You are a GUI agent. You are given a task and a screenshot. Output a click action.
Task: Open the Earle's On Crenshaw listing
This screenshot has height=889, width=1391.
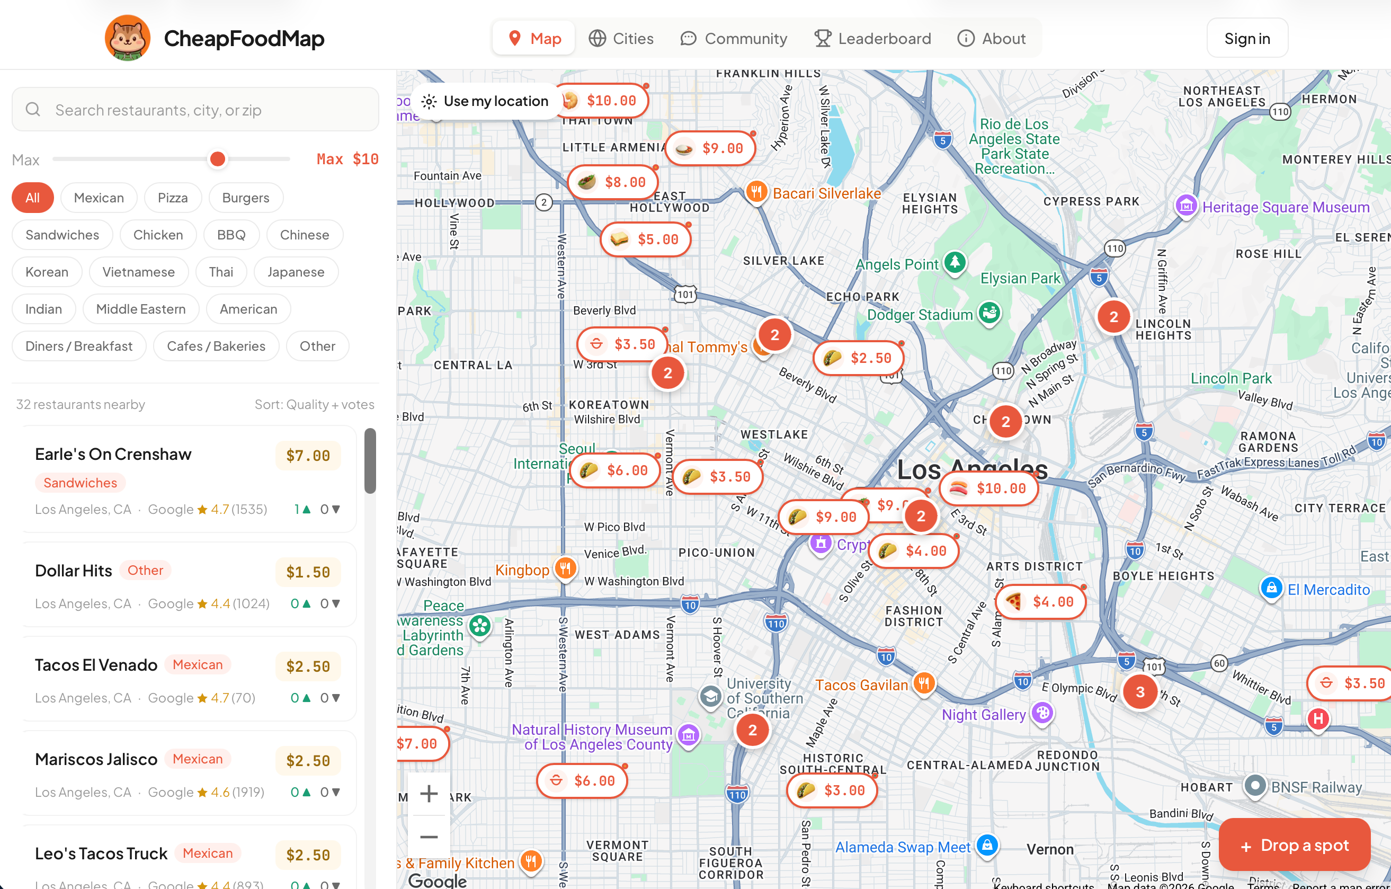pos(190,479)
